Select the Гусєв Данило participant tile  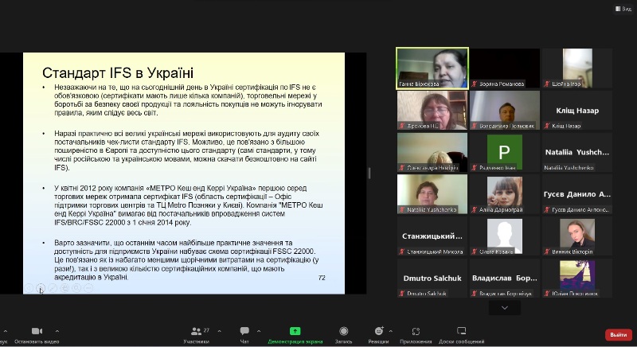pyautogui.click(x=577, y=194)
